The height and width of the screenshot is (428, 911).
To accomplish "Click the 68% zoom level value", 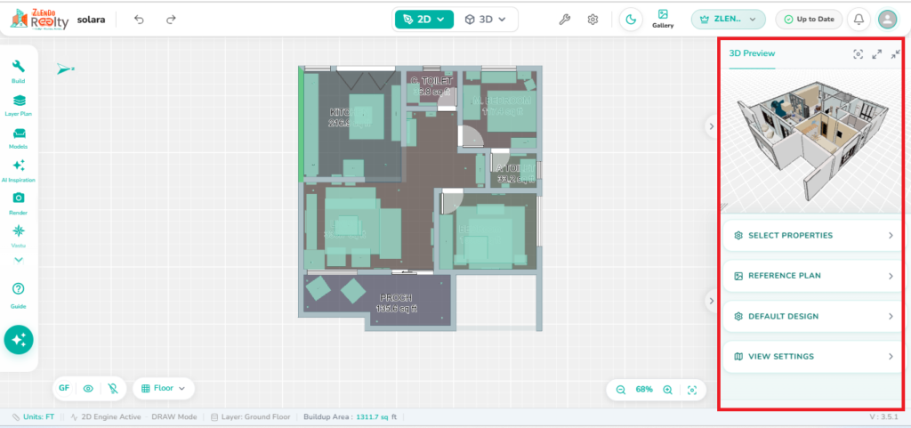I will pyautogui.click(x=644, y=390).
